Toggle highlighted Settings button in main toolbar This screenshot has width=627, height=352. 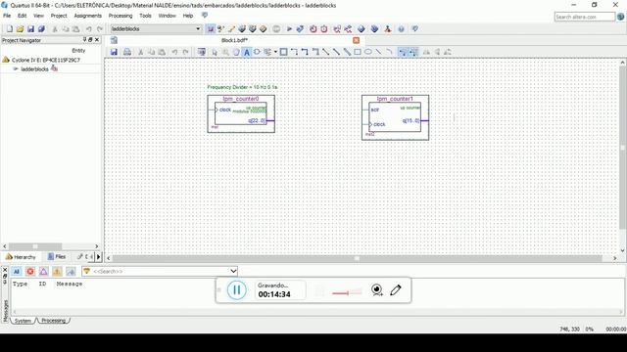(x=211, y=29)
